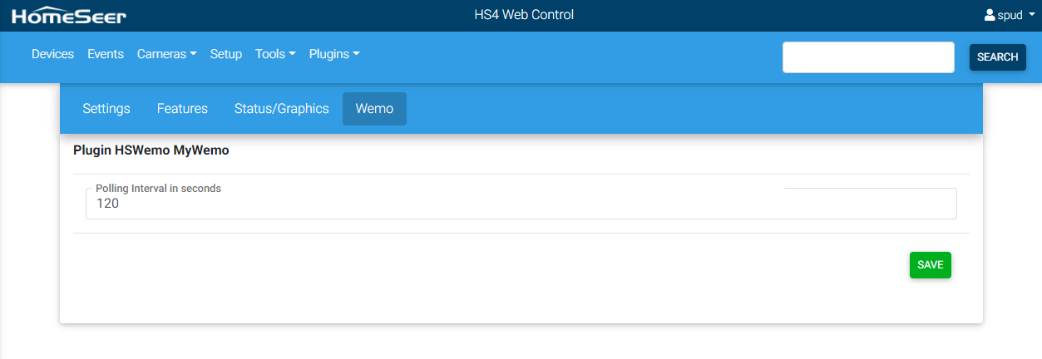Open the Events page
Image resolution: width=1042 pixels, height=359 pixels.
pyautogui.click(x=106, y=54)
